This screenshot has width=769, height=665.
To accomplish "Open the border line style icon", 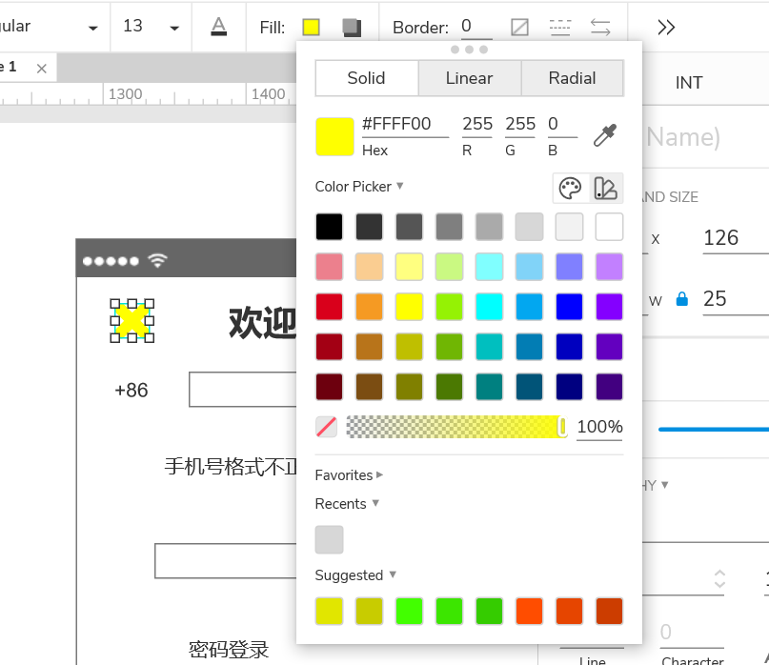I will [559, 27].
